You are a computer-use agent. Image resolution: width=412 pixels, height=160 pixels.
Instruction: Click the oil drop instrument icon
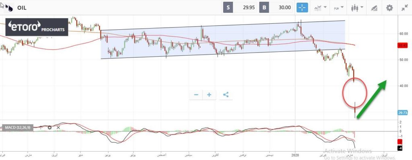click(x=10, y=8)
